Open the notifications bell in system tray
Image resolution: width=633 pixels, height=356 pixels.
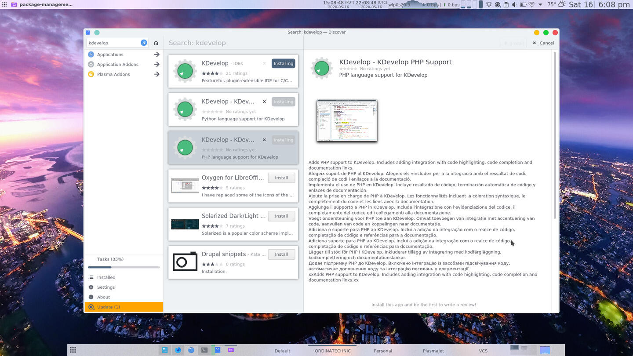(x=489, y=4)
